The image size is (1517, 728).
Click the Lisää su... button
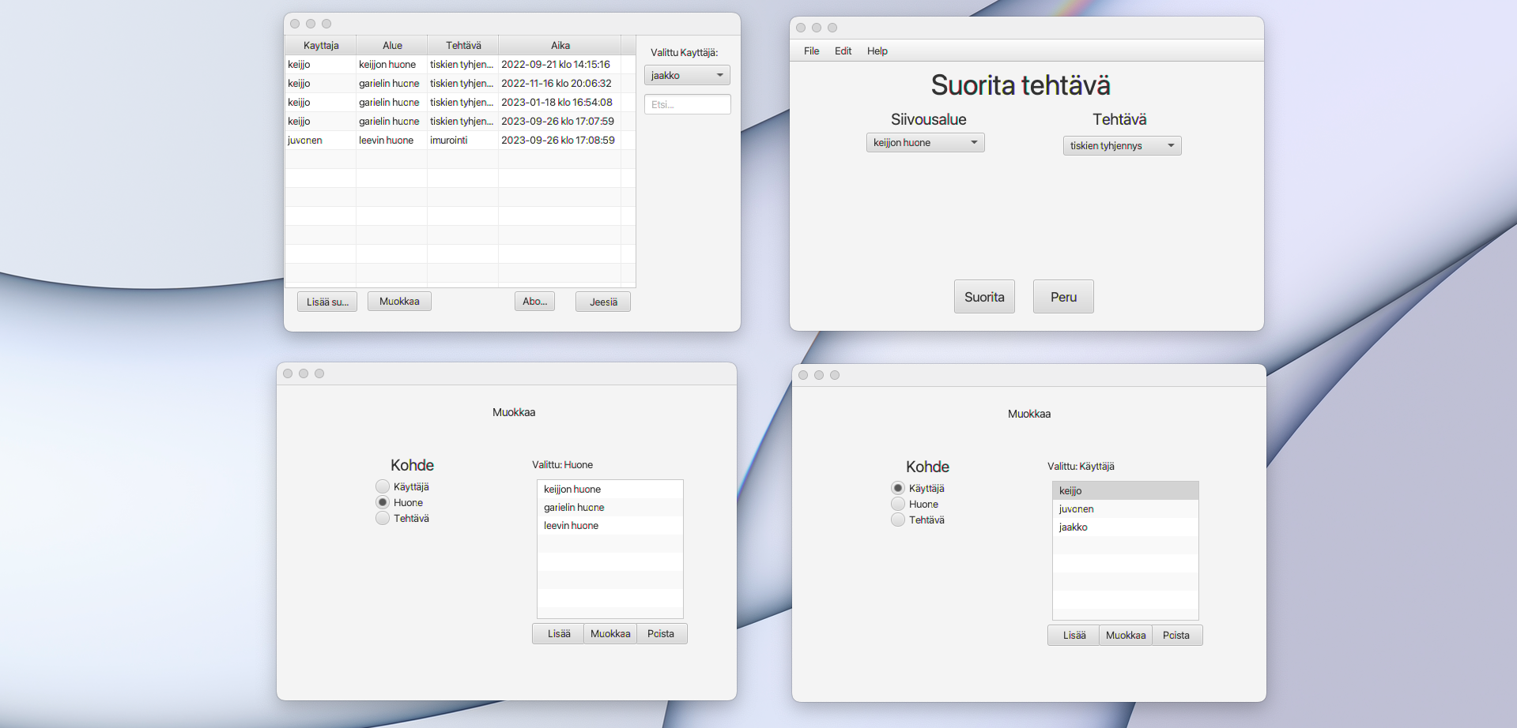(x=327, y=302)
